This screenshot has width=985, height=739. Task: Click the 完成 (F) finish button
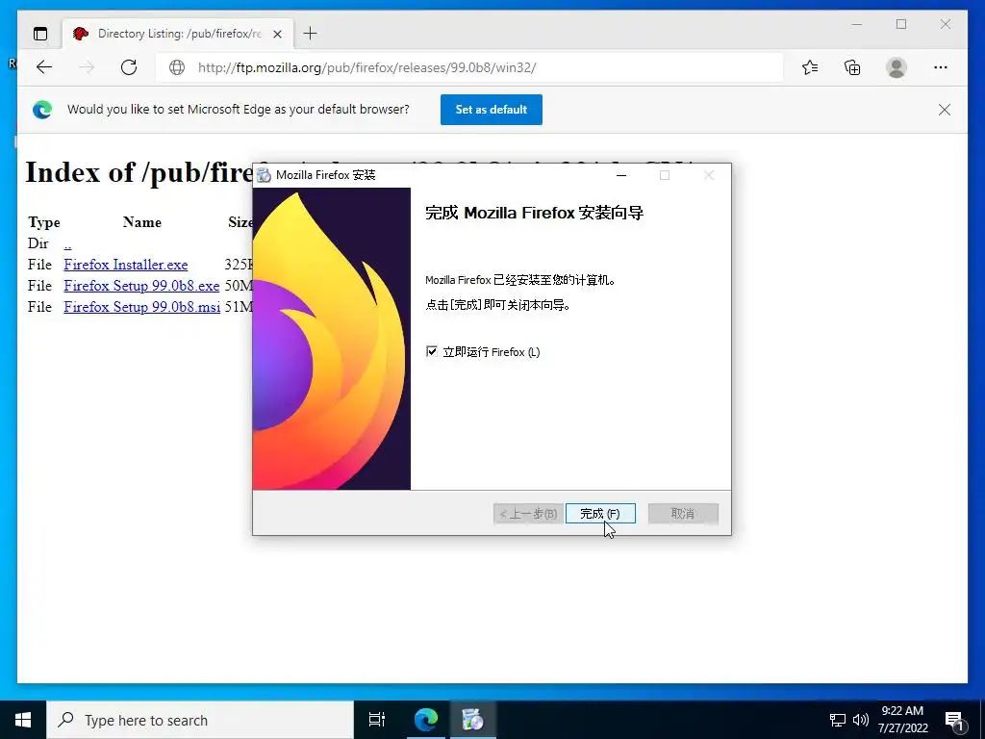tap(600, 514)
